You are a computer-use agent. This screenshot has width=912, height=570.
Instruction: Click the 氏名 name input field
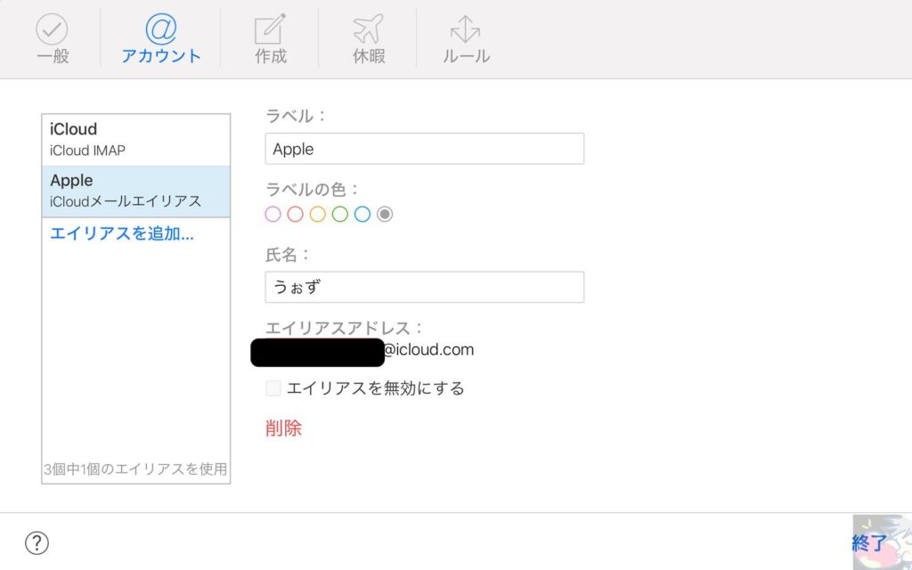[424, 287]
